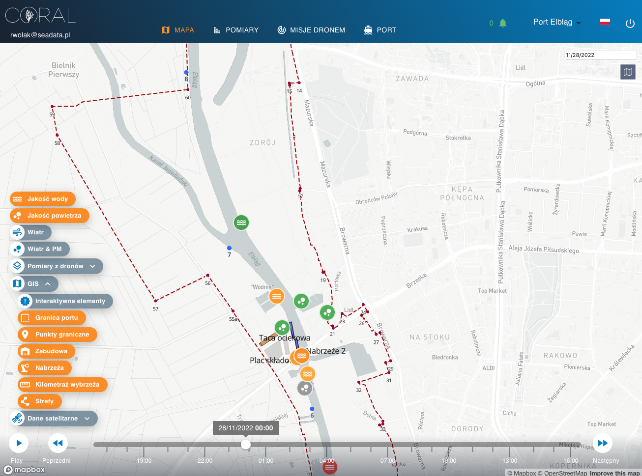642x476 pixels.
Task: Toggle the Jakość wody layer
Action: tap(43, 199)
